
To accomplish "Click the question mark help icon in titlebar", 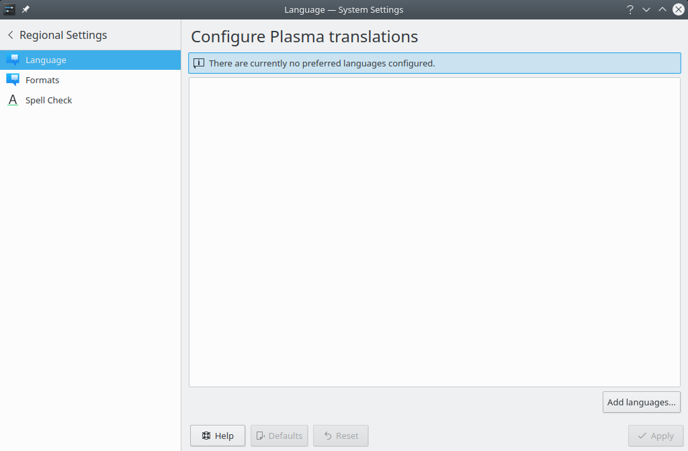I will (630, 9).
